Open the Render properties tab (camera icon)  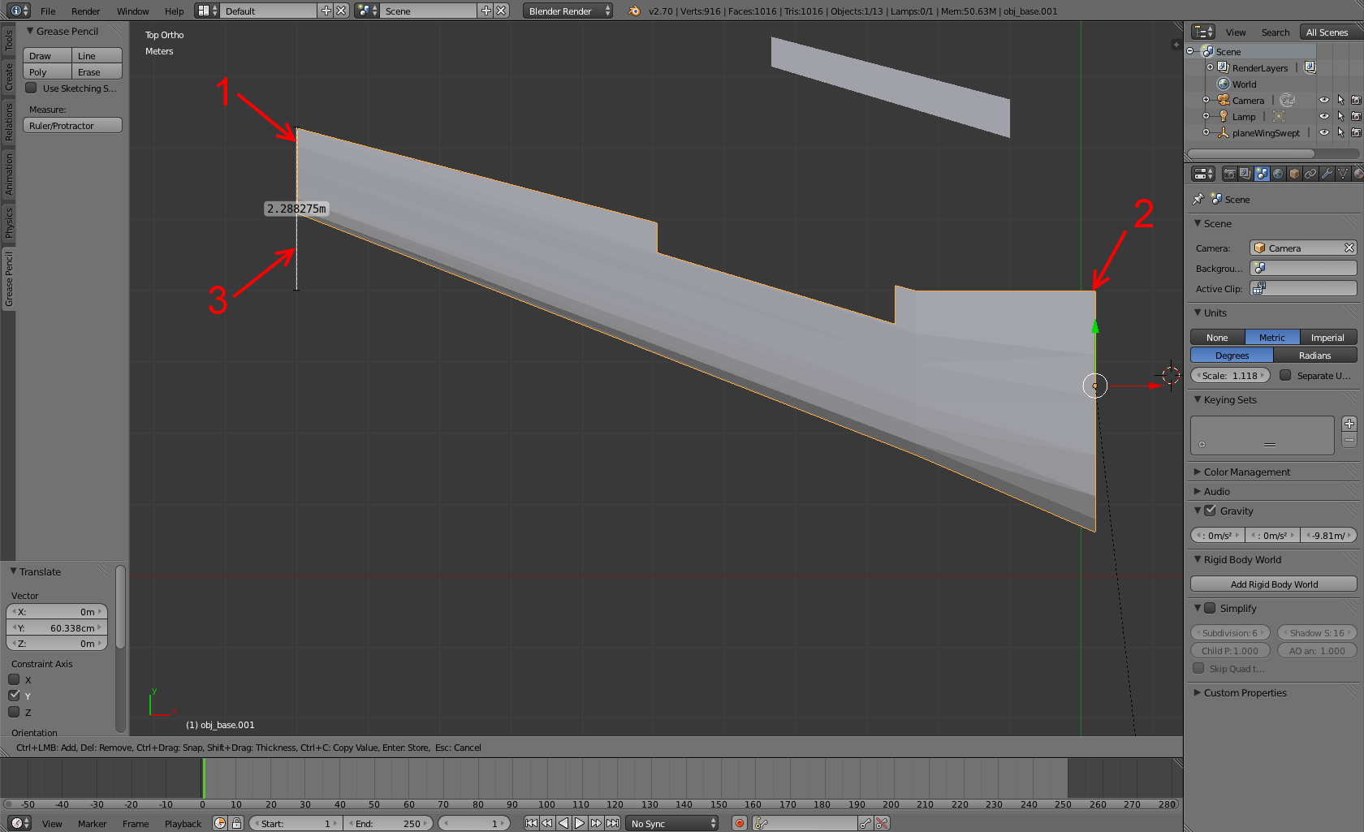pyautogui.click(x=1229, y=174)
